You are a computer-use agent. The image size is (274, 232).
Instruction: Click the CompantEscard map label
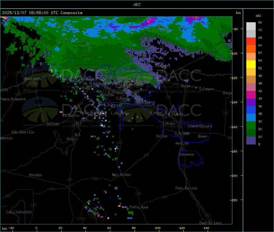click(x=200, y=126)
